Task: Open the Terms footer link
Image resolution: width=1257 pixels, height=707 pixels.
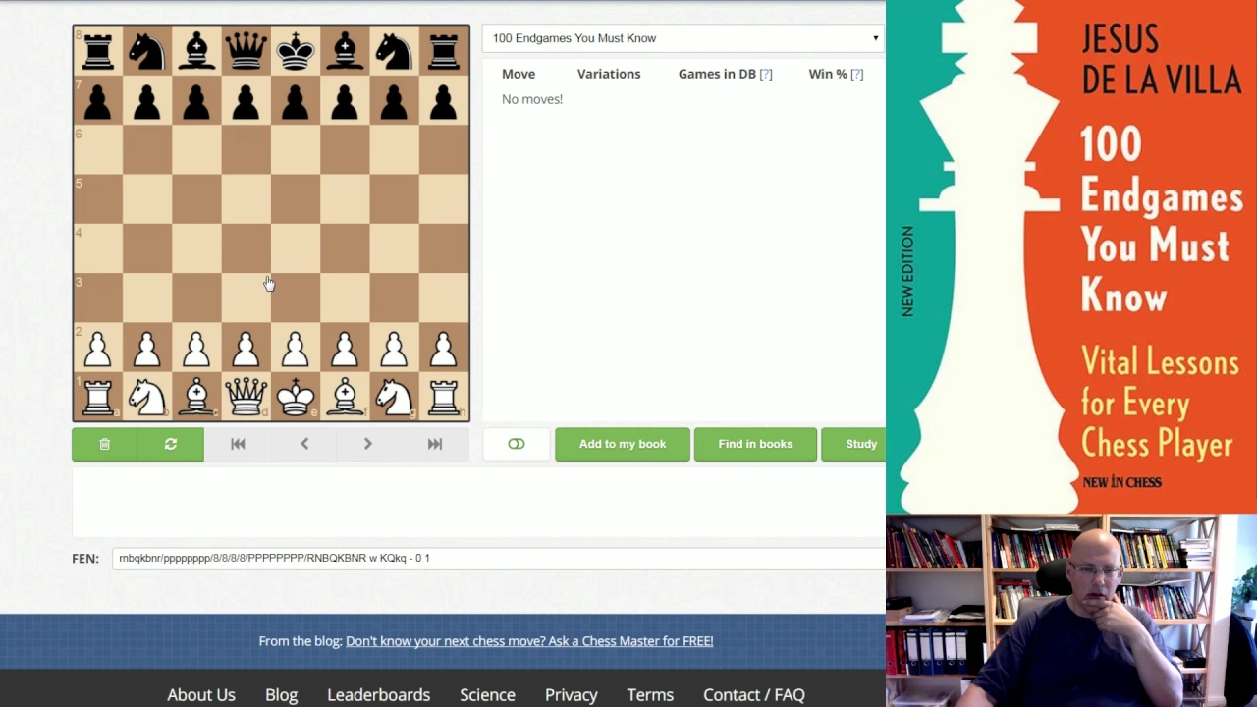Action: pos(650,694)
